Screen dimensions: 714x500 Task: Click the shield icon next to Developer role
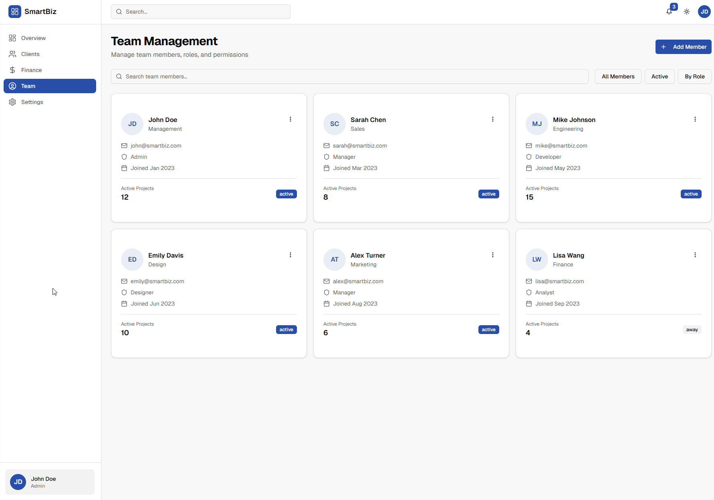tap(528, 157)
